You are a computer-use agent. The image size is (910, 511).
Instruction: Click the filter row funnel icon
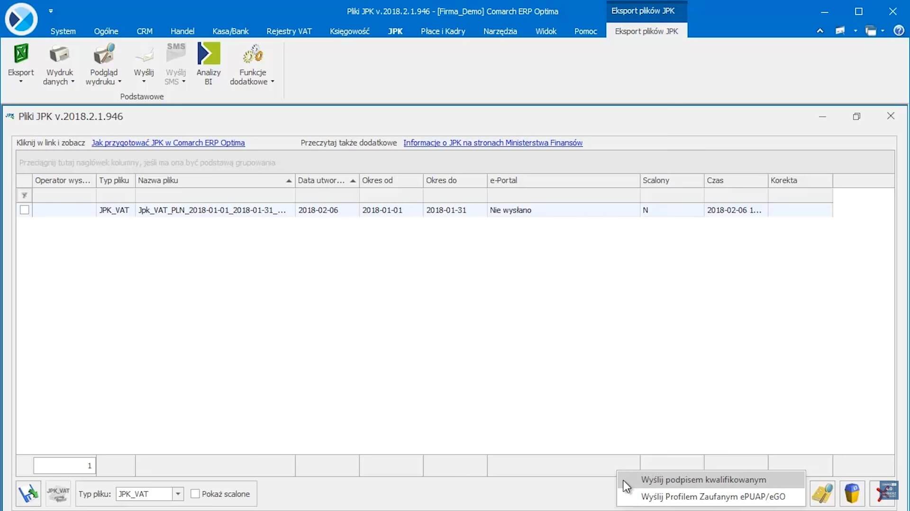pyautogui.click(x=24, y=195)
